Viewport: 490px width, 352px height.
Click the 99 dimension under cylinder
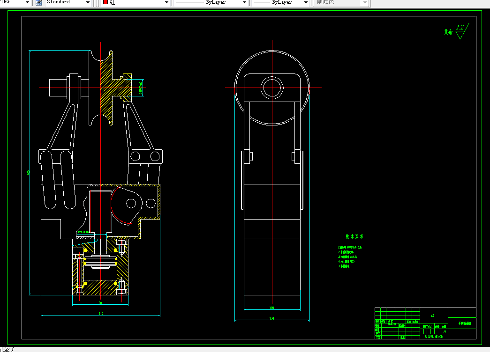100,303
